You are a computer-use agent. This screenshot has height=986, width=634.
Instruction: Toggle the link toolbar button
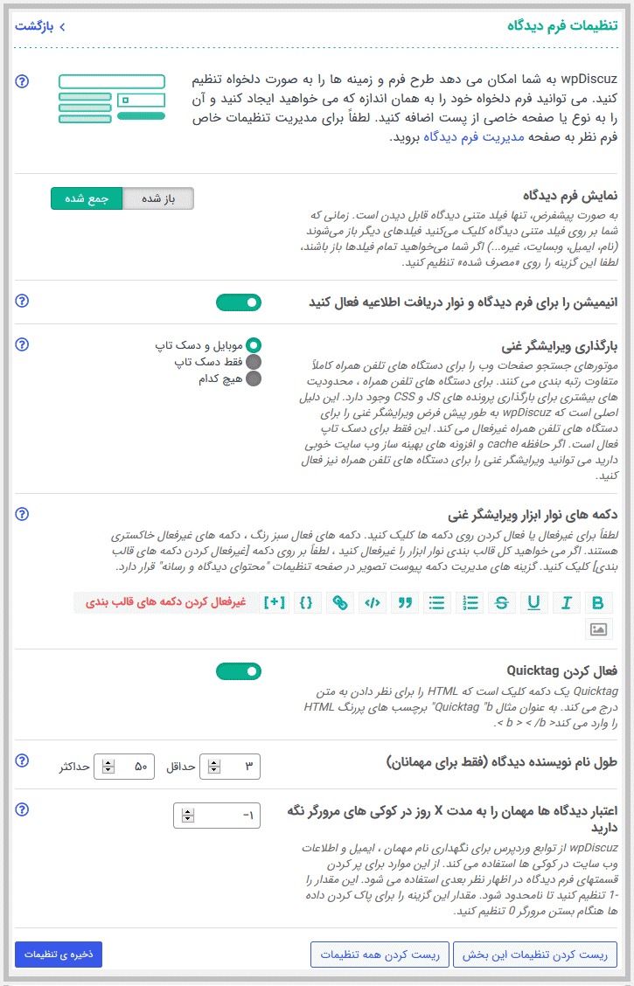(x=339, y=602)
